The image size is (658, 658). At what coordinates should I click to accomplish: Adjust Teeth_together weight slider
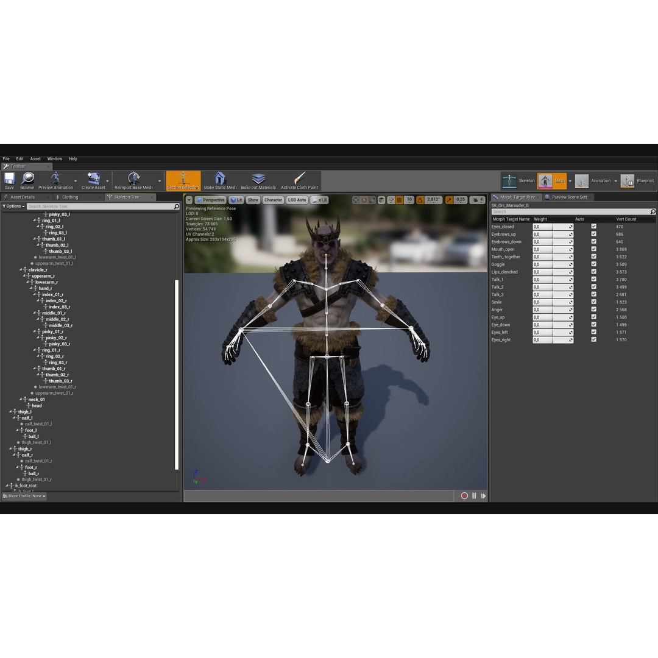(553, 257)
